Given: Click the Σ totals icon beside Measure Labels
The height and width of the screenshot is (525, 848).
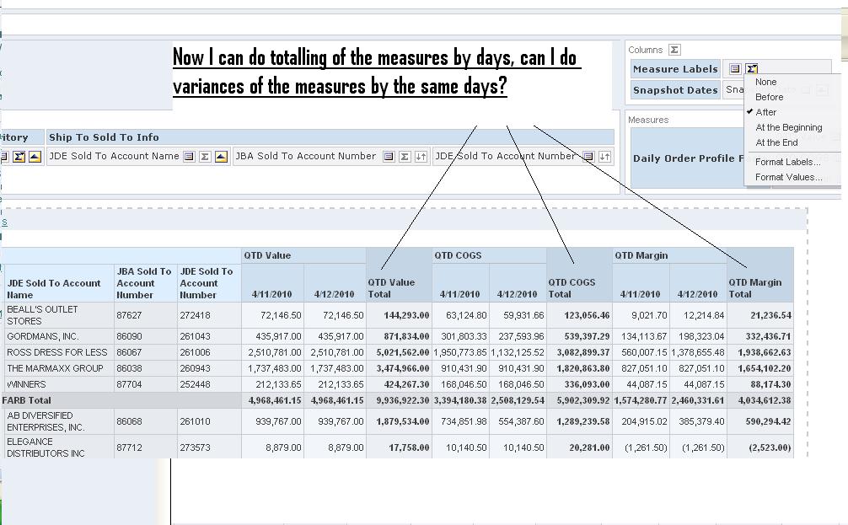Looking at the screenshot, I should coord(753,69).
